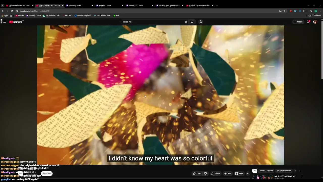The width and height of the screenshot is (323, 182).
Task: Install app icon in the address bar
Action: pyautogui.click(x=280, y=11)
